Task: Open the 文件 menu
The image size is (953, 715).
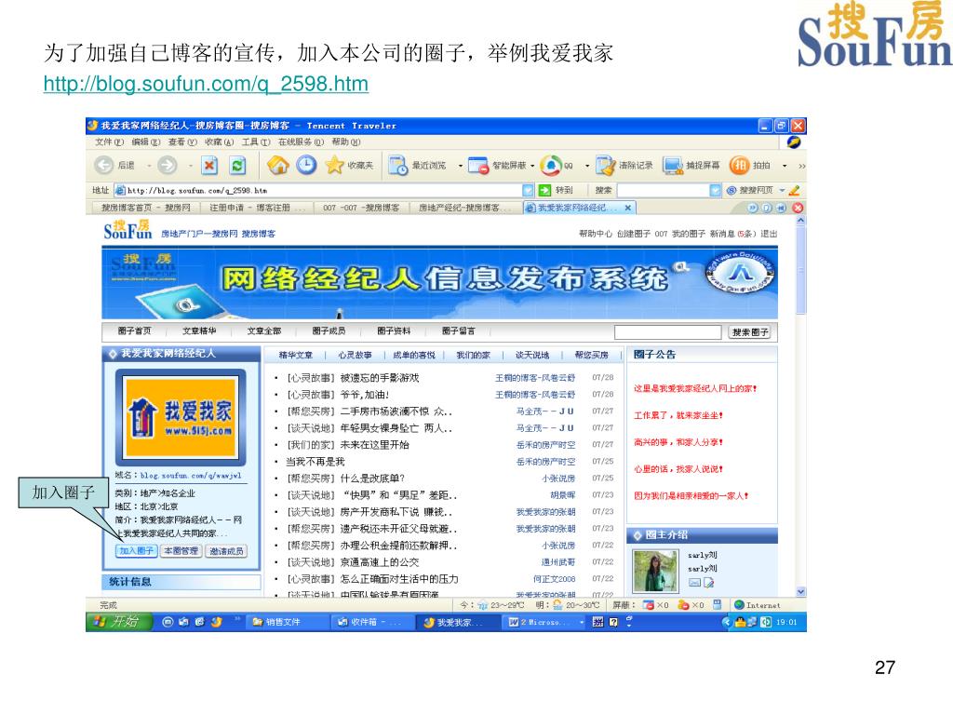Action: [109, 142]
